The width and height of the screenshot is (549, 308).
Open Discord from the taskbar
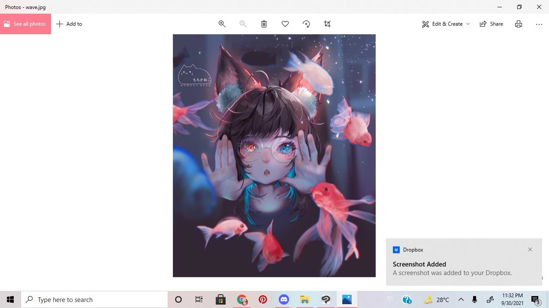tap(284, 299)
